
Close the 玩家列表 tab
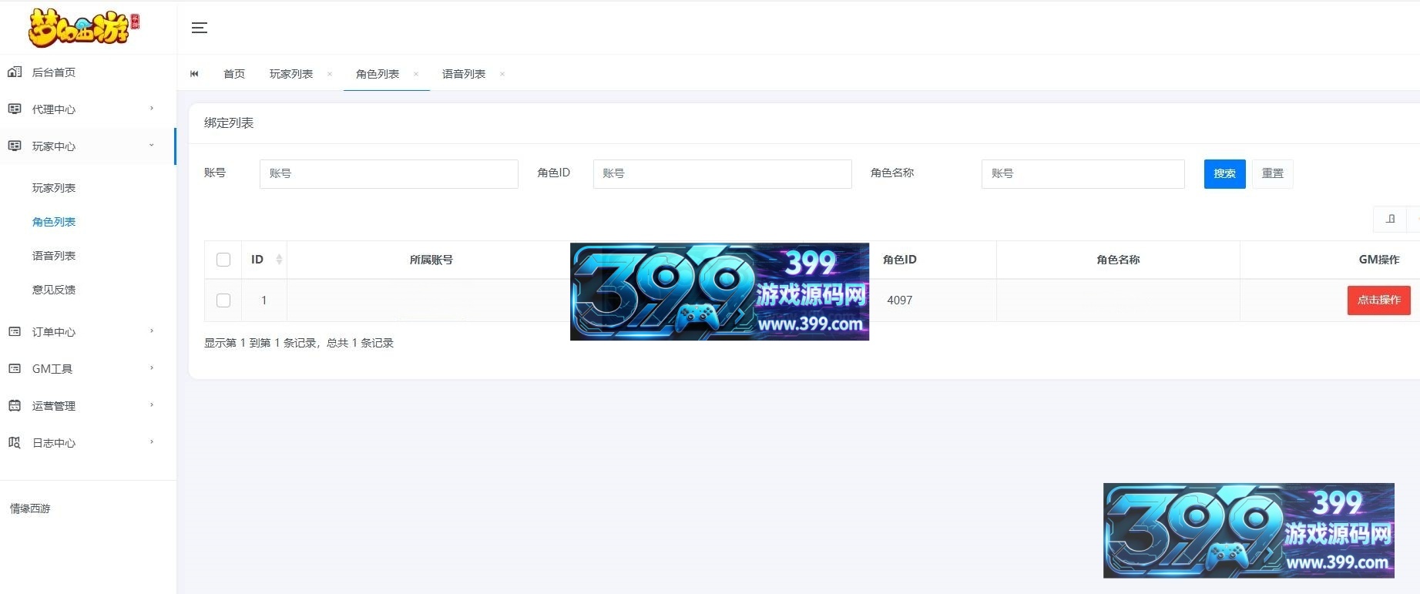[330, 74]
